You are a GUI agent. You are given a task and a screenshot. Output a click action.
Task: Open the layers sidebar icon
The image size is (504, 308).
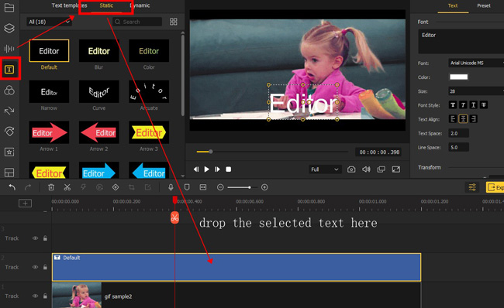tap(9, 28)
